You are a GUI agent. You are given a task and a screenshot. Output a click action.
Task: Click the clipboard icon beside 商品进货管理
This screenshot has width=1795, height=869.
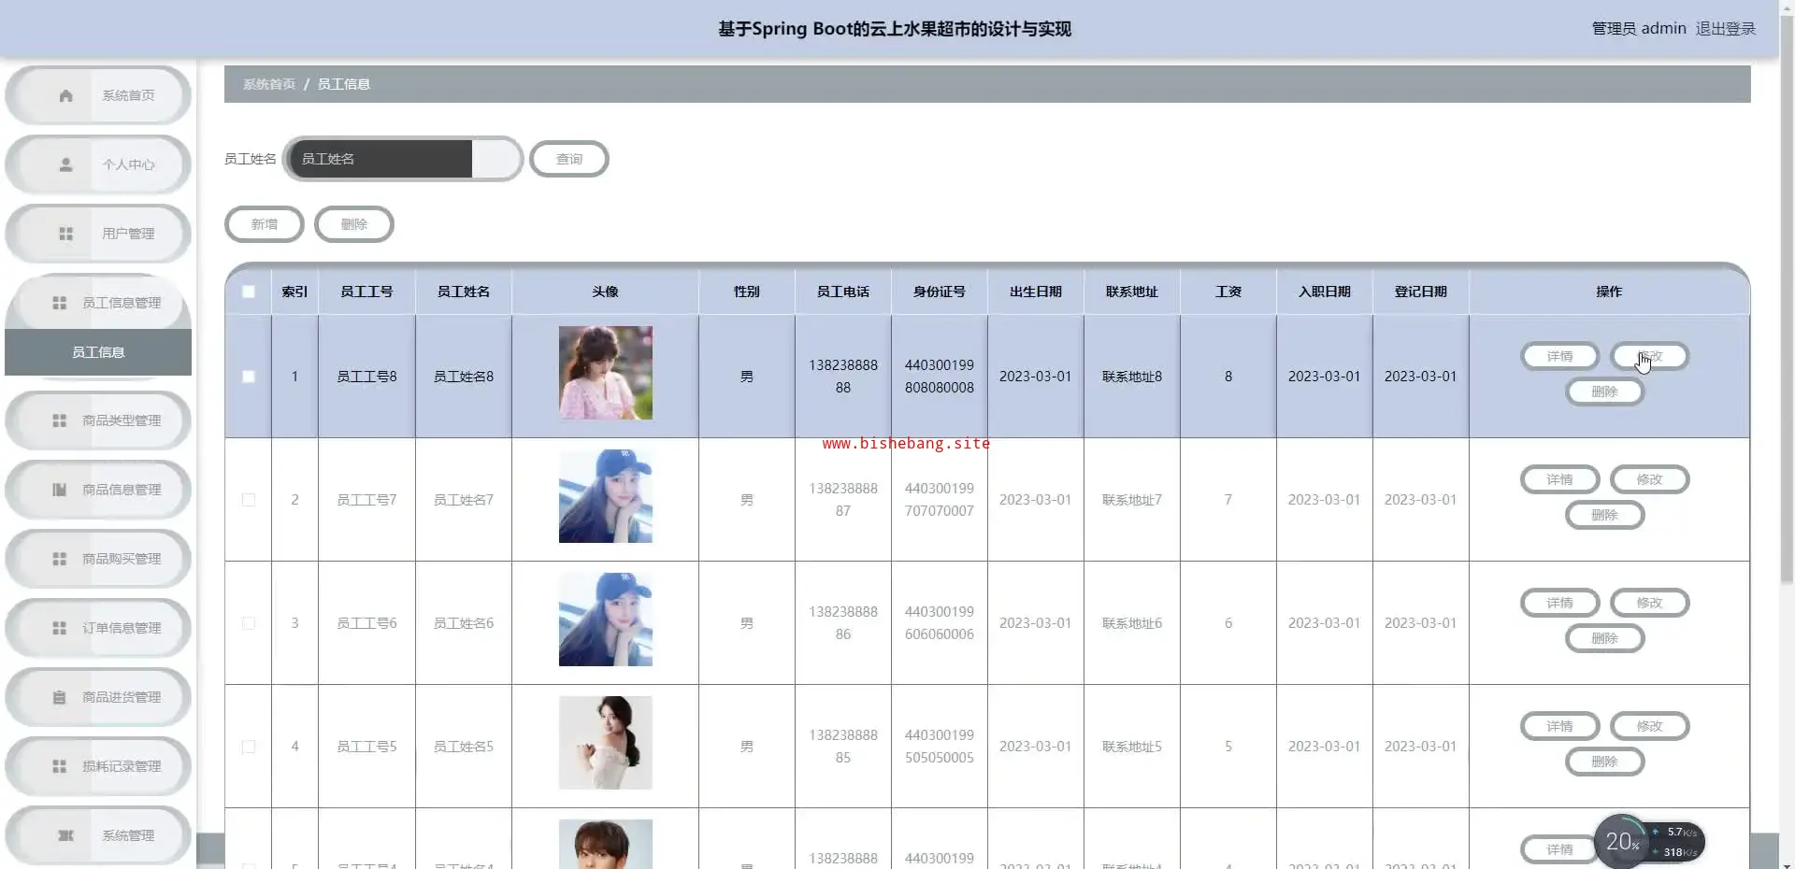(x=59, y=697)
